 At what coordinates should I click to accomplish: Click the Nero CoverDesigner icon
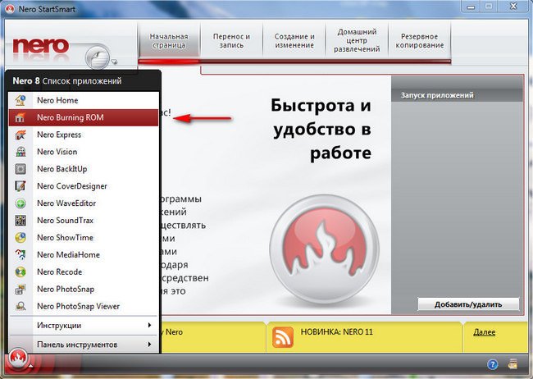click(x=20, y=186)
